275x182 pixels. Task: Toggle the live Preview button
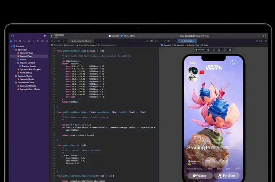tap(200, 50)
